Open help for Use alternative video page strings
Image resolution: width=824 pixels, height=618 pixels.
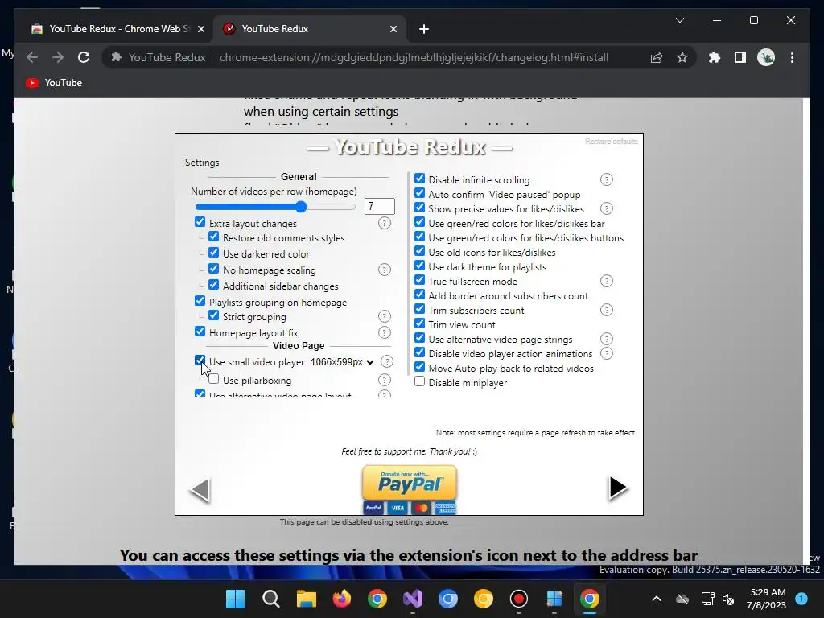pyautogui.click(x=607, y=339)
